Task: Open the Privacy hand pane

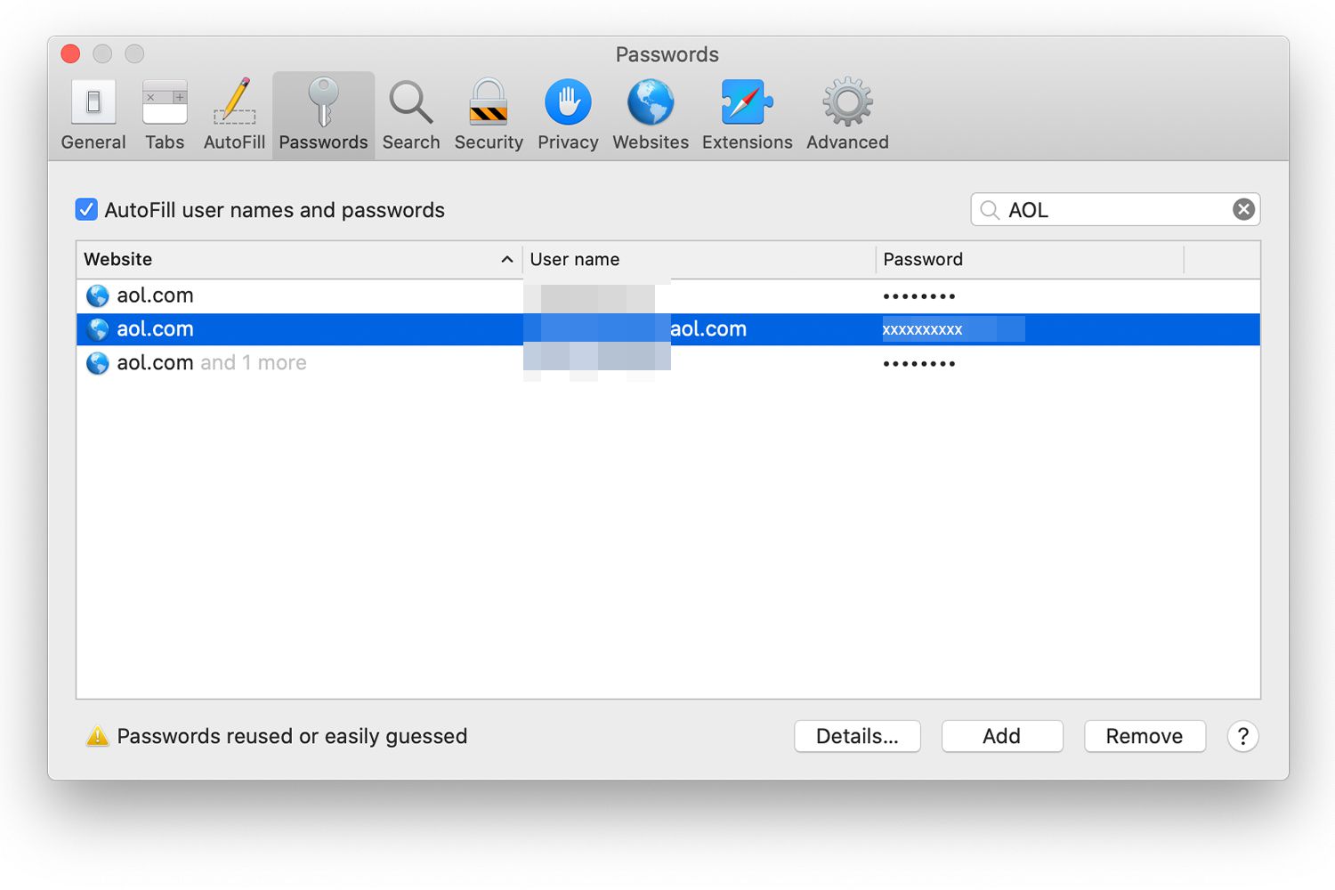Action: pyautogui.click(x=568, y=116)
